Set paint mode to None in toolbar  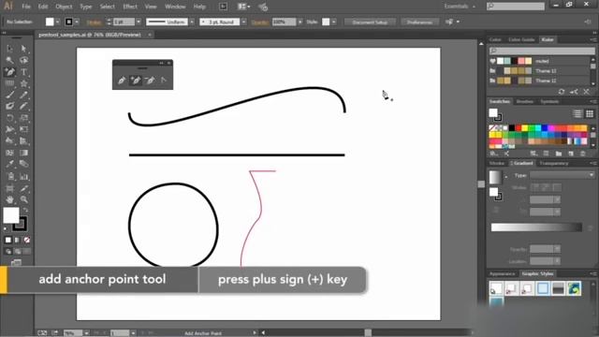pos(27,240)
